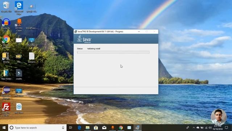This screenshot has width=232, height=131.
Task: Open the Action Center notifications icon
Action: click(x=226, y=128)
